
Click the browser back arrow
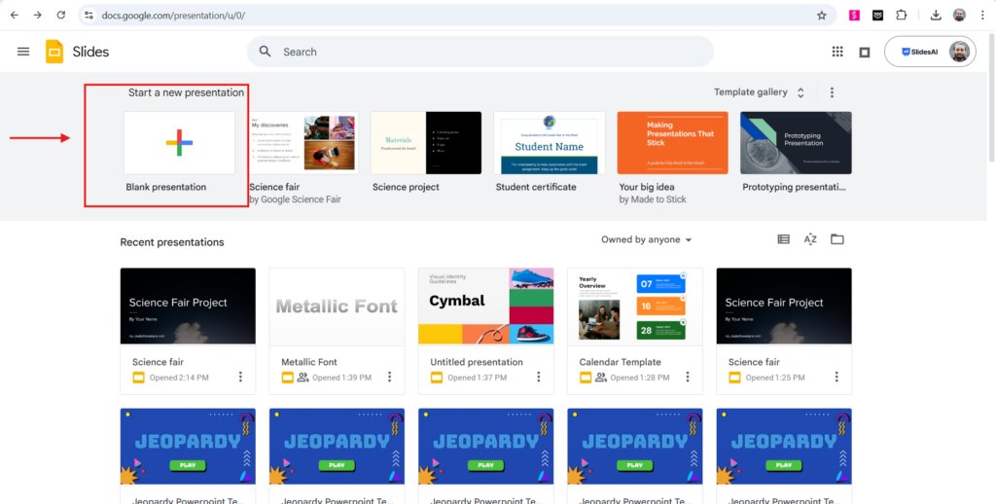coord(15,16)
